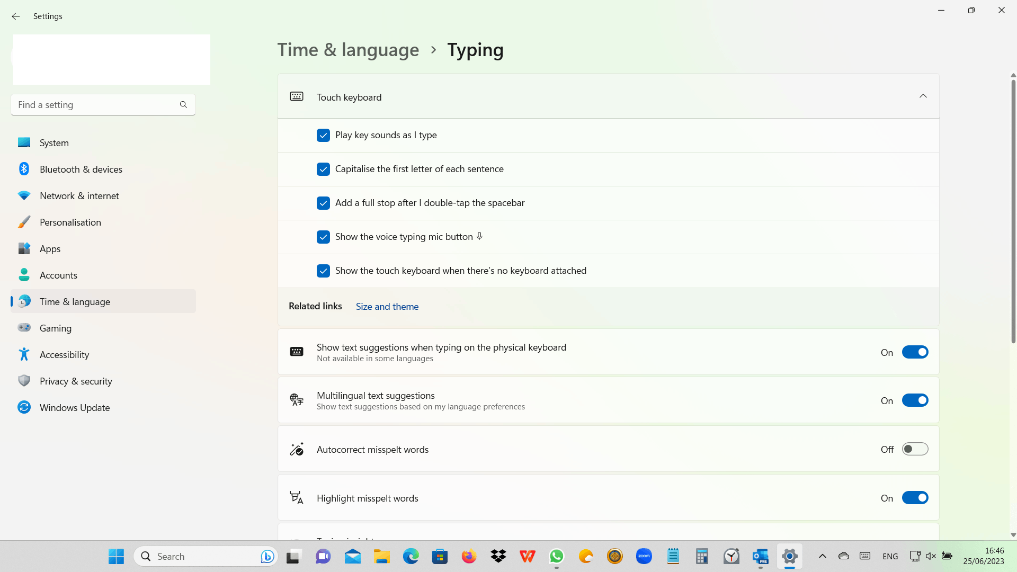Click the back arrow in Settings
Screen dimensions: 1017x572
point(15,16)
